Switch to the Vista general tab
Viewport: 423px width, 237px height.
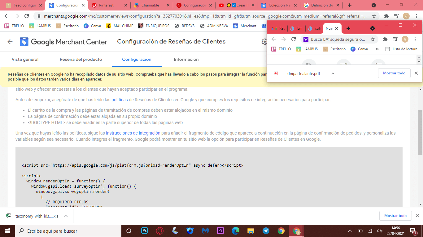click(25, 59)
